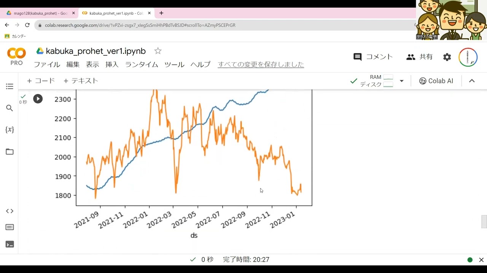
Task: Open the Files browser in the sidebar
Action: (10, 151)
